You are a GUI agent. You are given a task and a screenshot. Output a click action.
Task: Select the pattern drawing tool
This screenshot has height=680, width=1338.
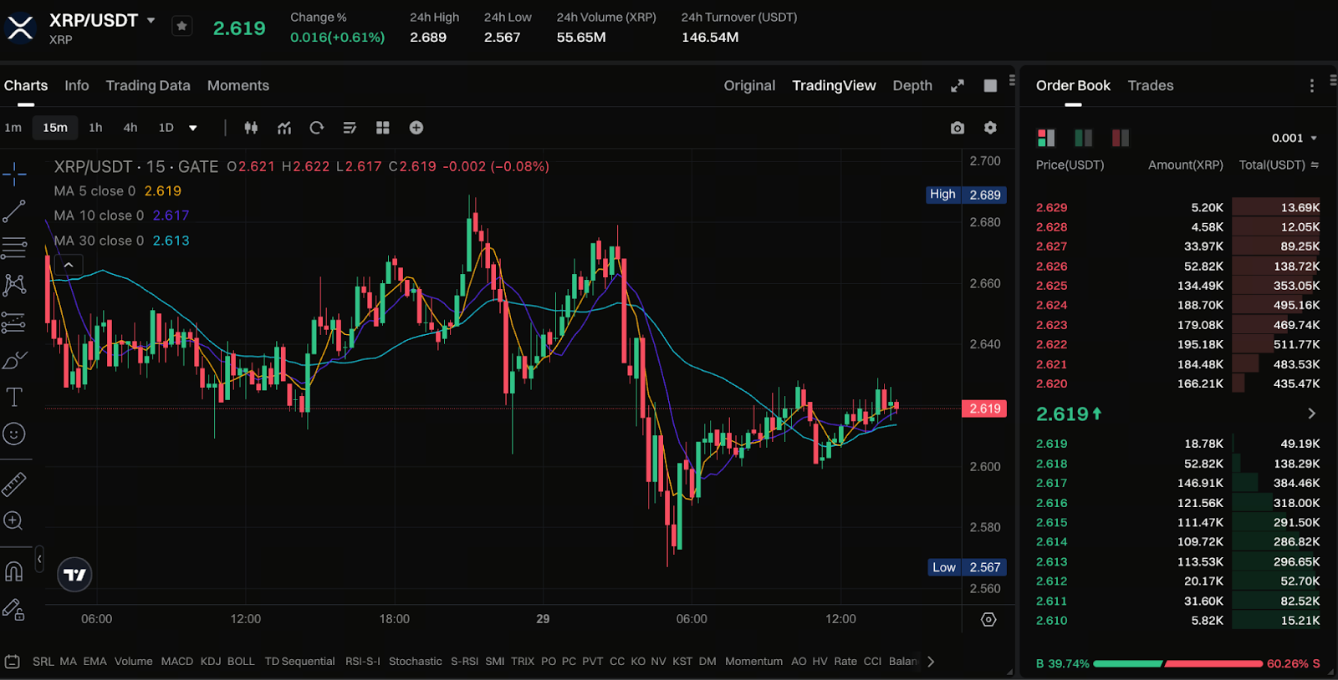[x=14, y=285]
